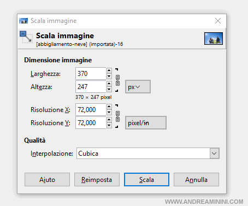Decrease Risoluzione Y with down arrow
The width and height of the screenshot is (248, 206).
[x=109, y=125]
